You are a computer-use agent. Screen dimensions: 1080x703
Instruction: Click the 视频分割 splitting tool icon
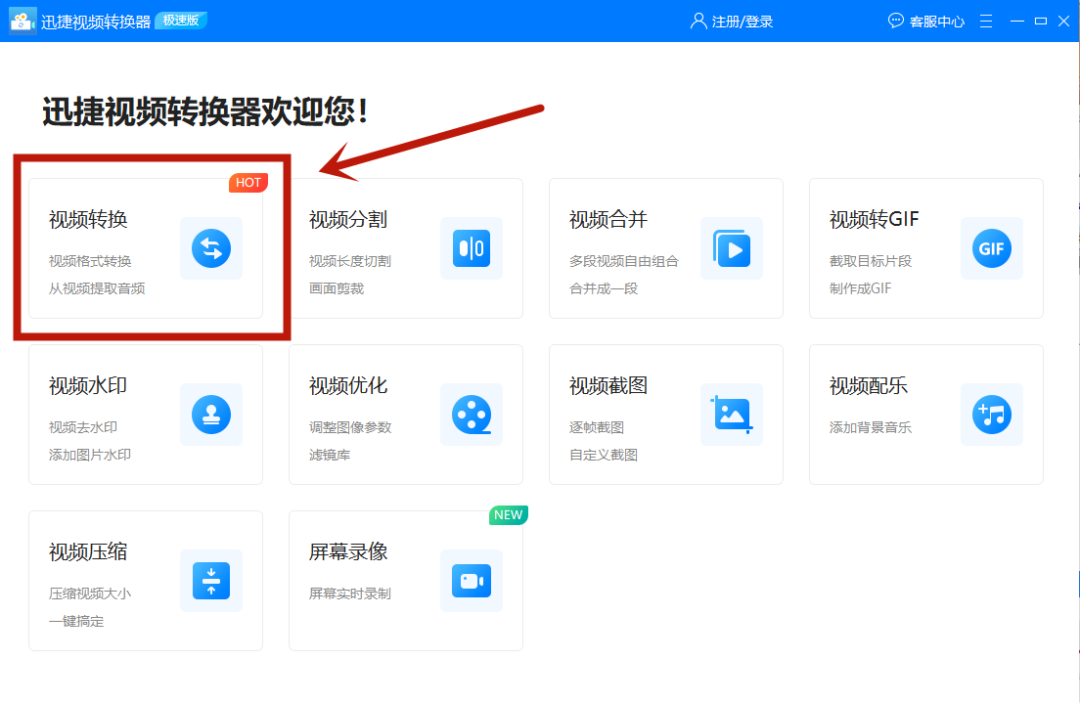click(471, 248)
